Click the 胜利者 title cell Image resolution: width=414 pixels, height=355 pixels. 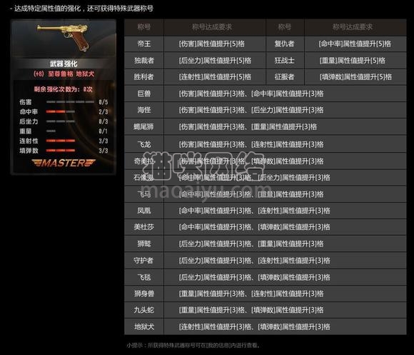pyautogui.click(x=144, y=77)
